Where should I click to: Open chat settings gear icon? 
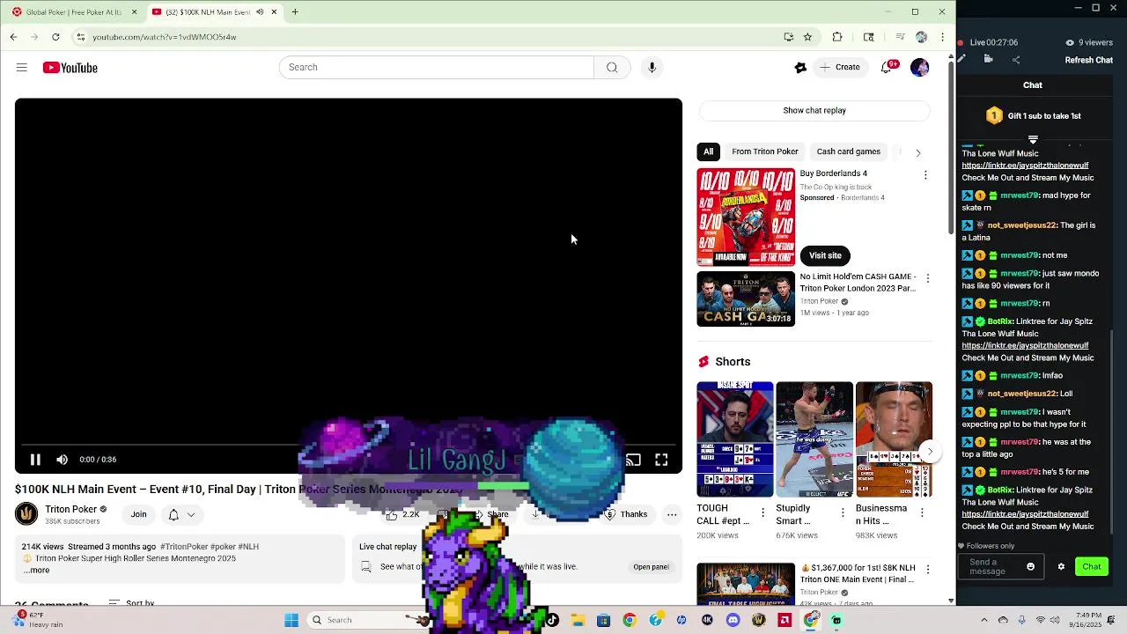pos(1061,567)
